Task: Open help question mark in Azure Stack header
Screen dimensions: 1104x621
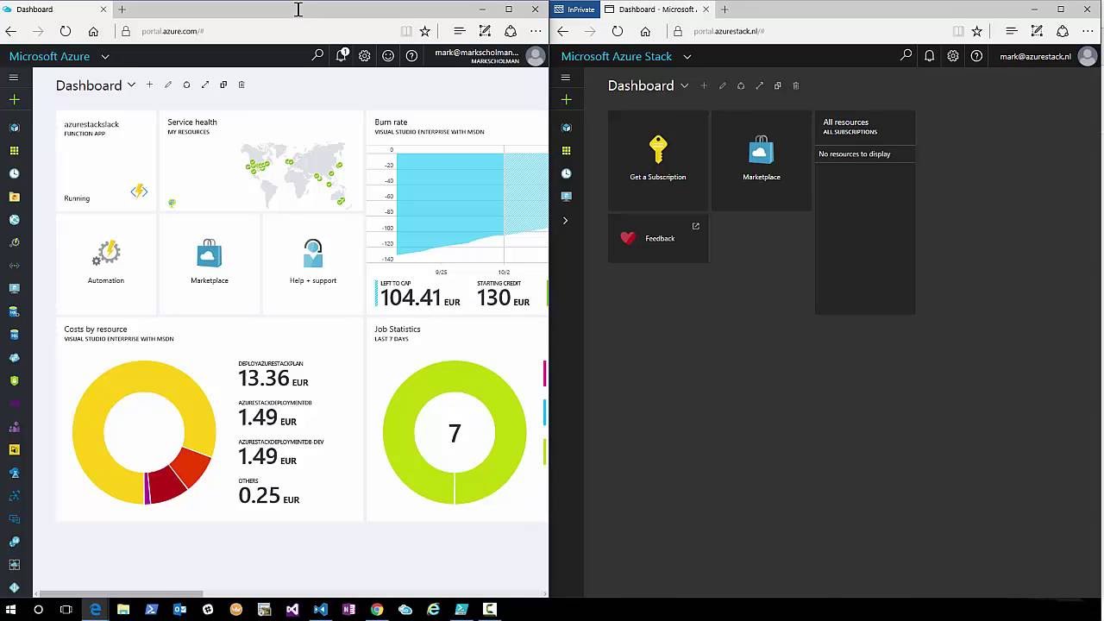Action: pyautogui.click(x=976, y=56)
